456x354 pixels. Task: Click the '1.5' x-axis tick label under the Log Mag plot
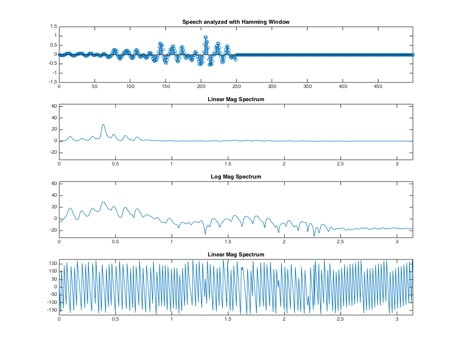coord(227,242)
